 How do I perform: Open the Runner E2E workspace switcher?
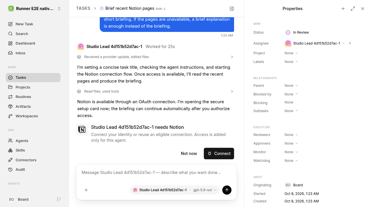(35, 9)
